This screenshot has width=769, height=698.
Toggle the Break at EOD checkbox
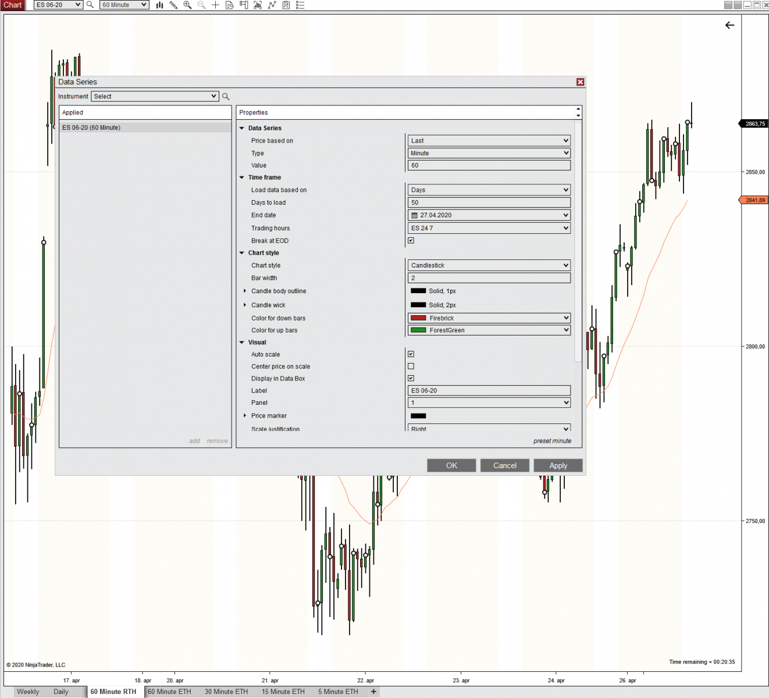[x=411, y=240]
